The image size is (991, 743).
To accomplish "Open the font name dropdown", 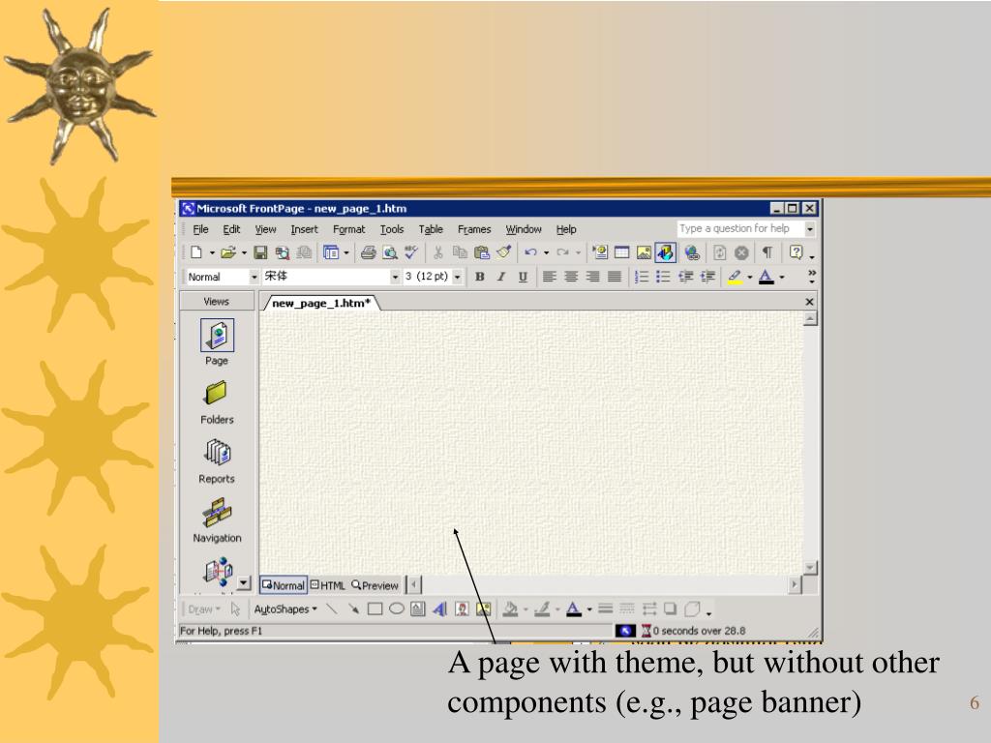I will pos(395,277).
